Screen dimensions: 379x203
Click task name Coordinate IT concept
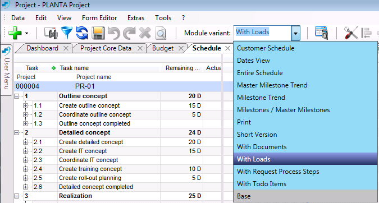(89, 160)
